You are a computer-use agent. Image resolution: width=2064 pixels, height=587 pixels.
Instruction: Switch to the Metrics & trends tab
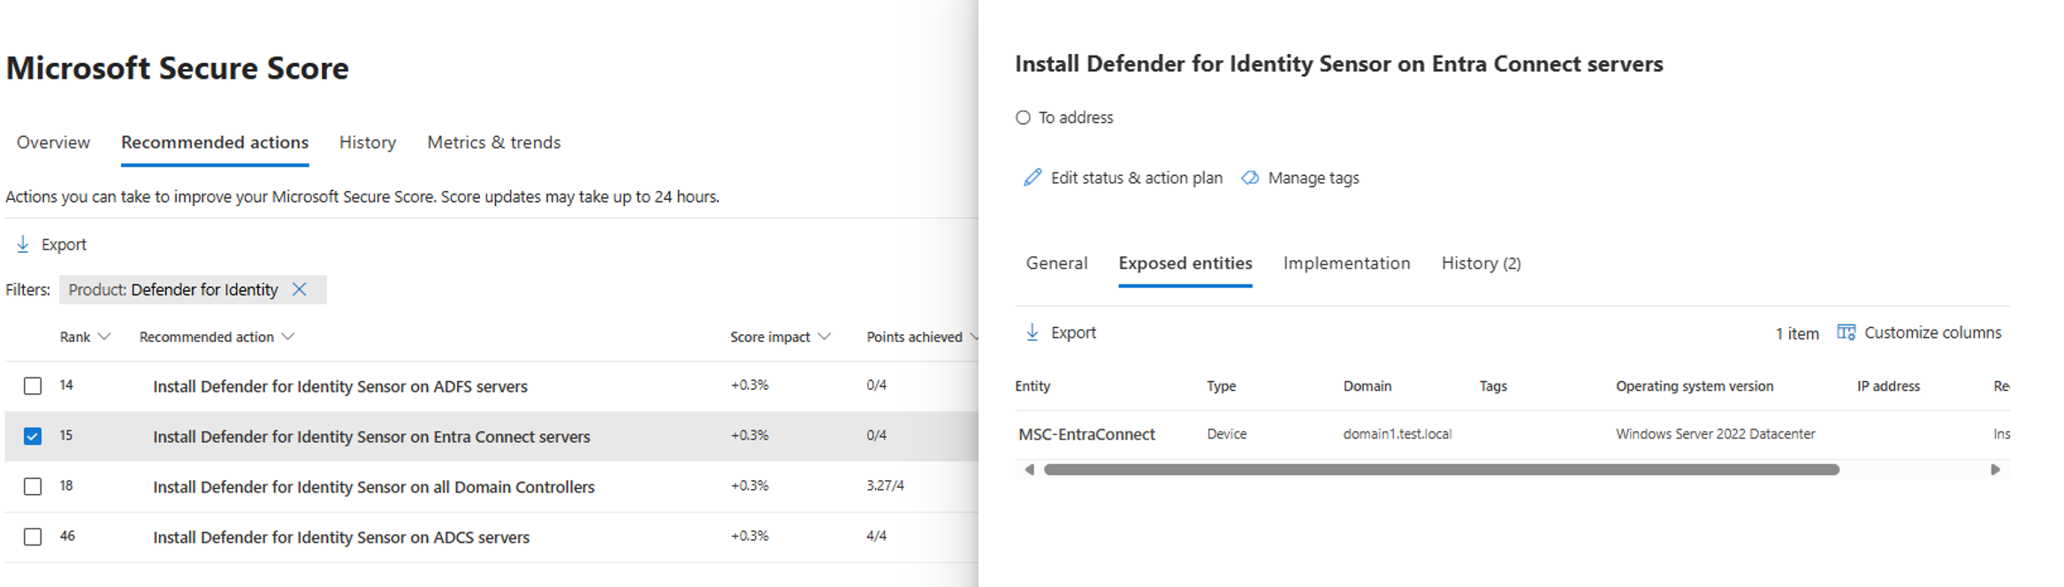[493, 142]
